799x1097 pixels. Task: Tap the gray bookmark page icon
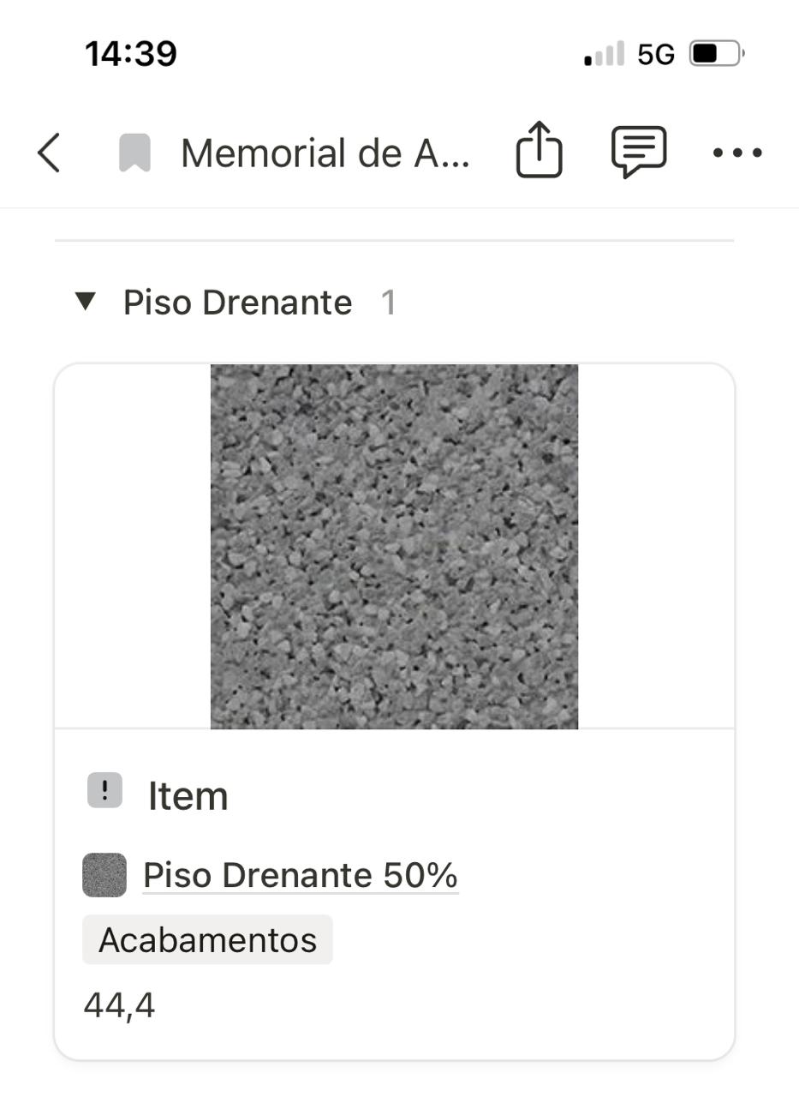pyautogui.click(x=134, y=153)
